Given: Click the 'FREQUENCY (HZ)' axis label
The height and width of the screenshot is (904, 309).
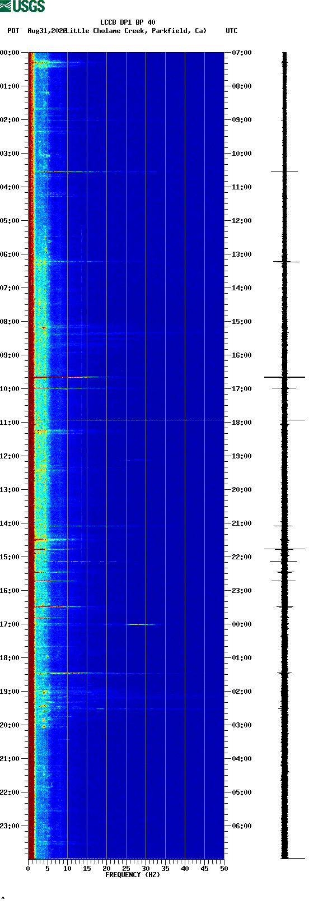Looking at the screenshot, I should (x=133, y=875).
